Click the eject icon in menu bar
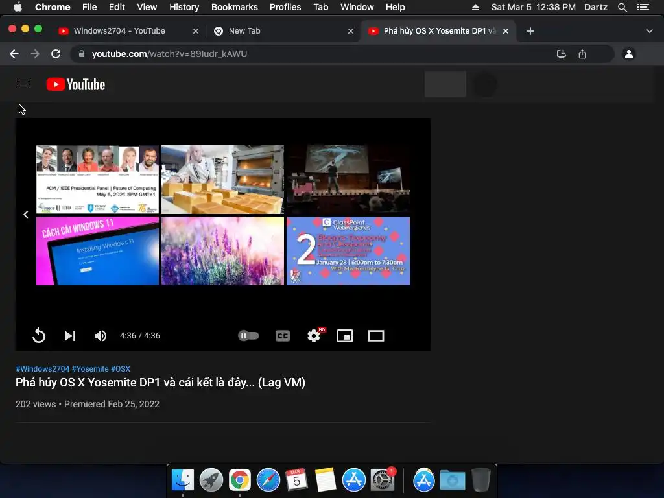This screenshot has width=664, height=498. coord(475,7)
